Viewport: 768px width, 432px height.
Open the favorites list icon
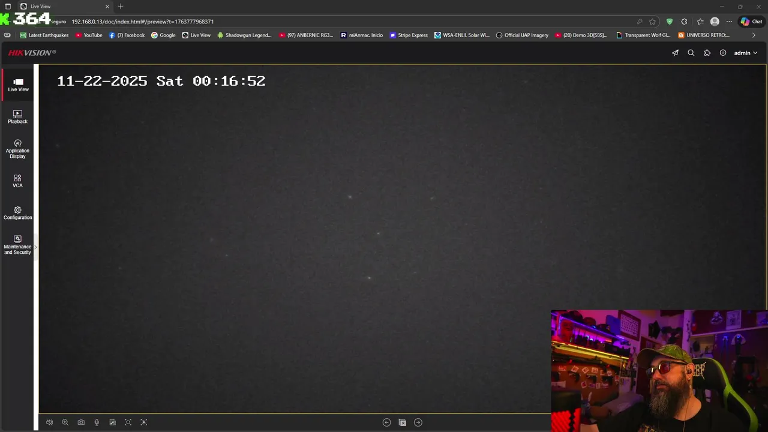[700, 22]
